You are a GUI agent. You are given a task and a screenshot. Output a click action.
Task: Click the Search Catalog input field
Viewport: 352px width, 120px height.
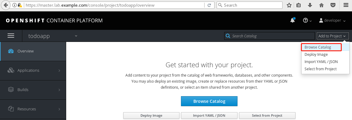point(270,36)
